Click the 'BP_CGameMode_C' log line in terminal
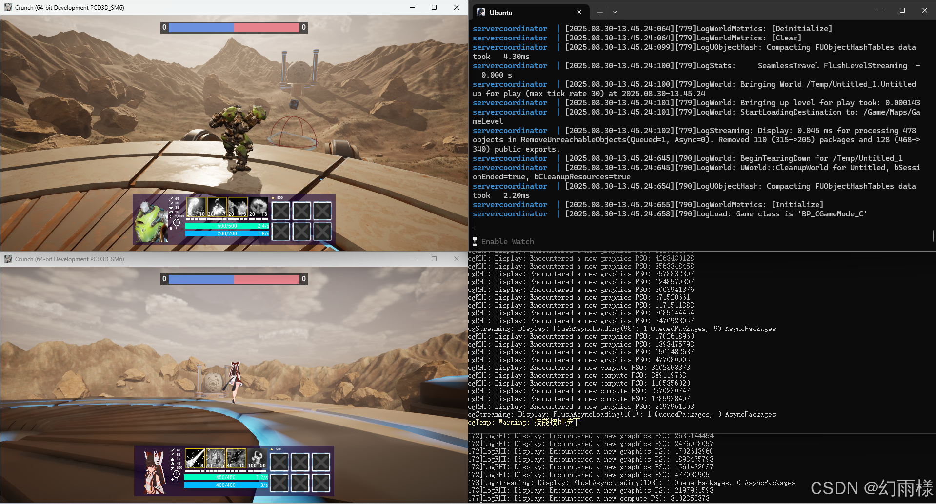The image size is (936, 504). 670,214
